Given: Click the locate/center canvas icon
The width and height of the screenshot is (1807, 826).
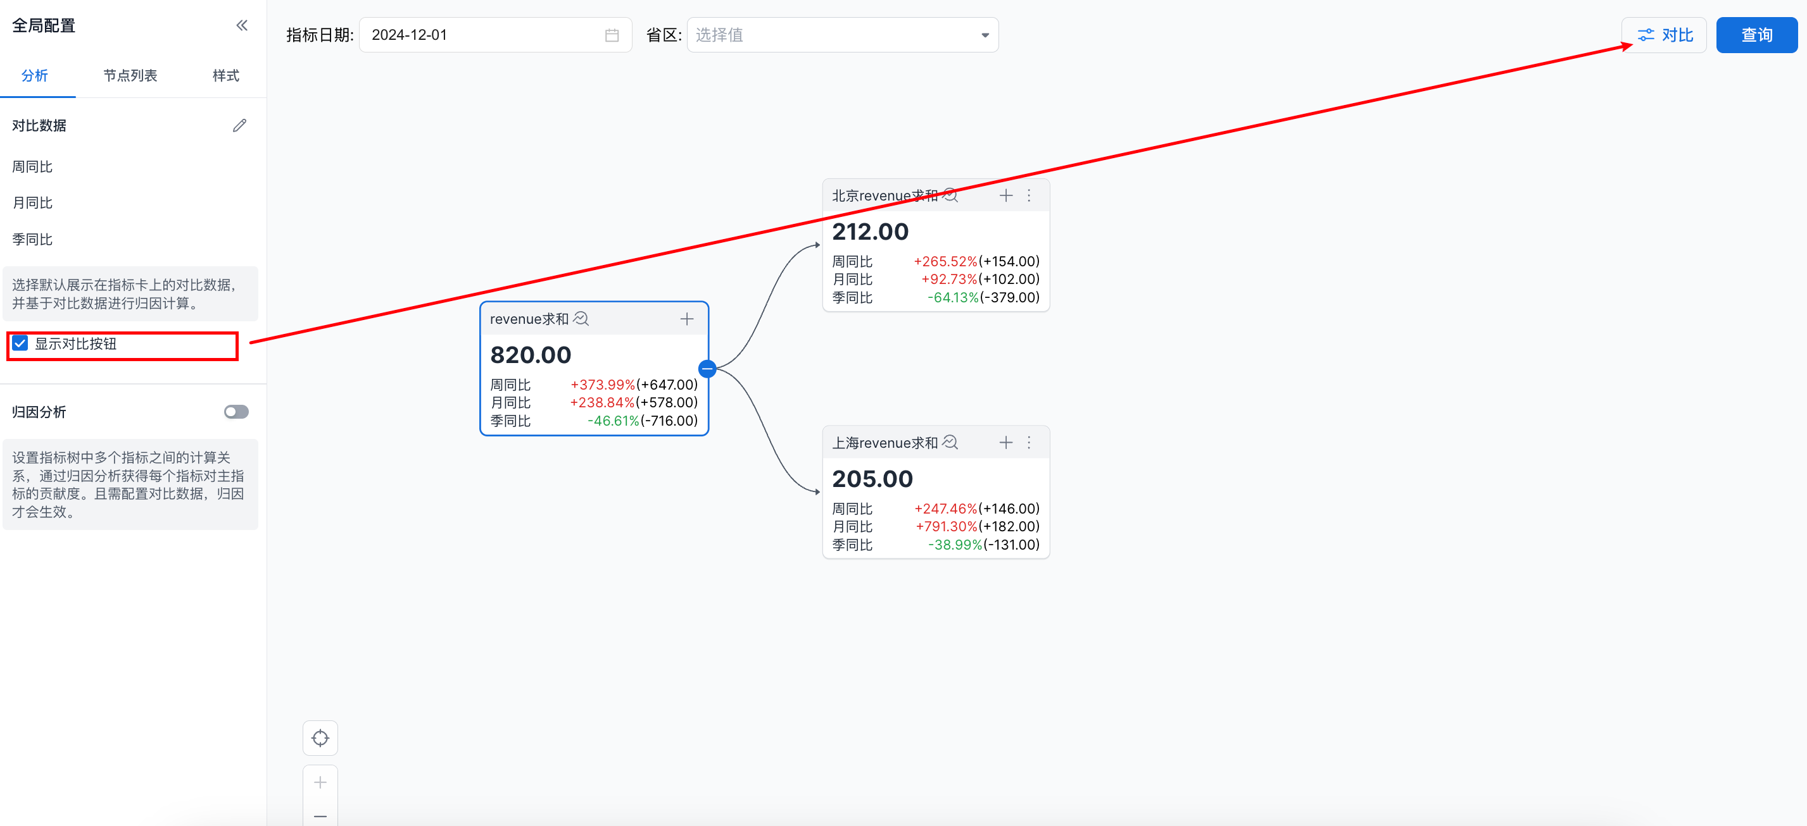Looking at the screenshot, I should pos(320,737).
